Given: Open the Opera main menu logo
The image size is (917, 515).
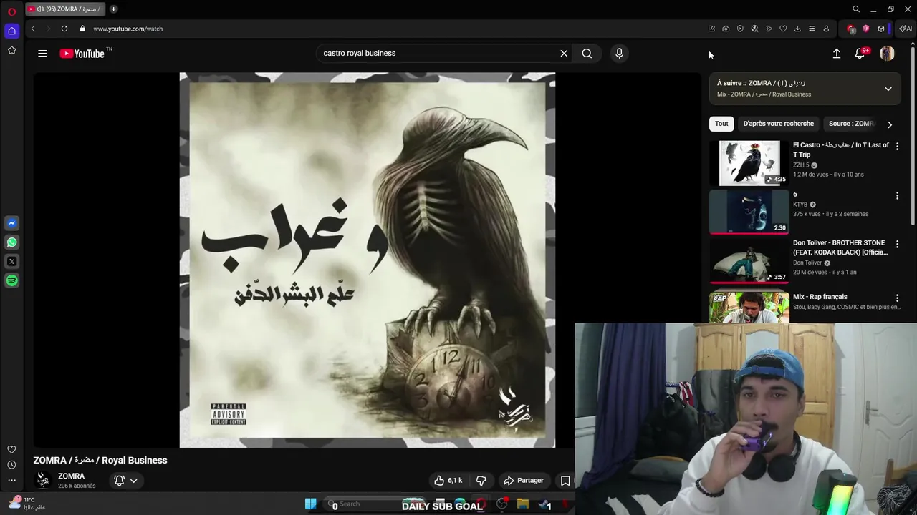Looking at the screenshot, I should [11, 11].
